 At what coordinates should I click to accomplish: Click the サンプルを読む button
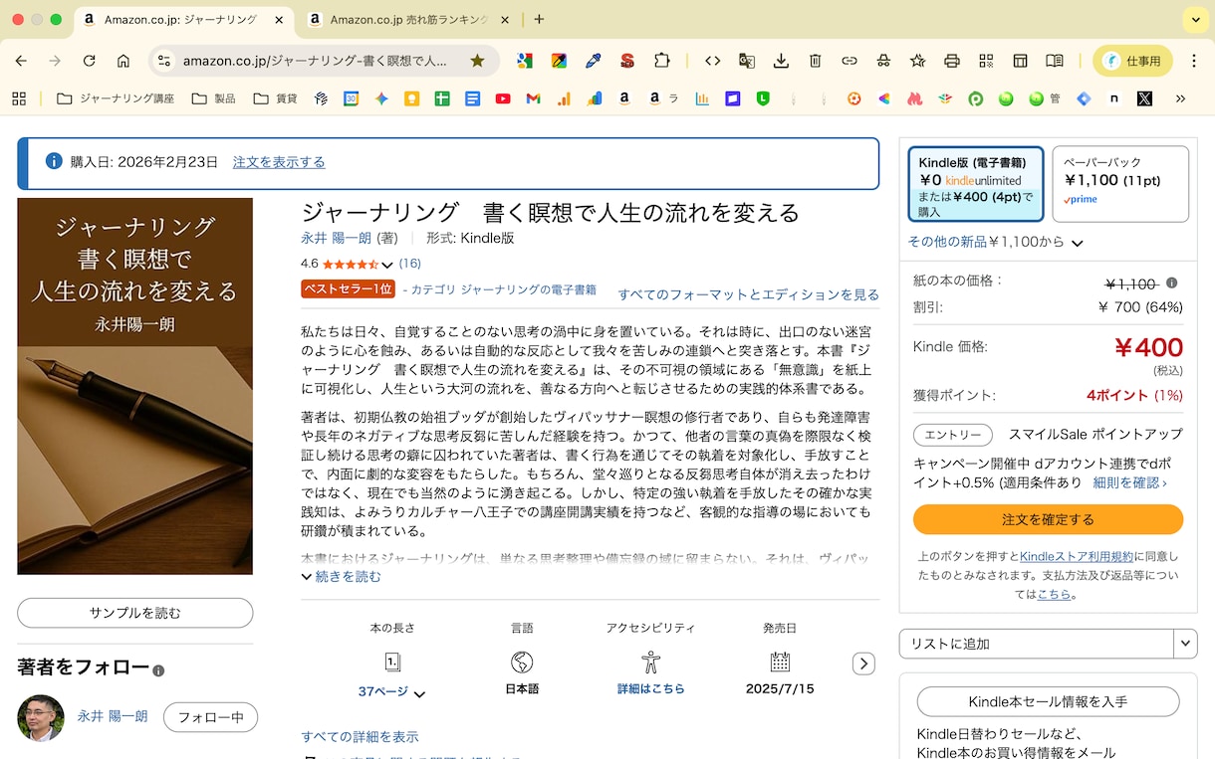[134, 613]
